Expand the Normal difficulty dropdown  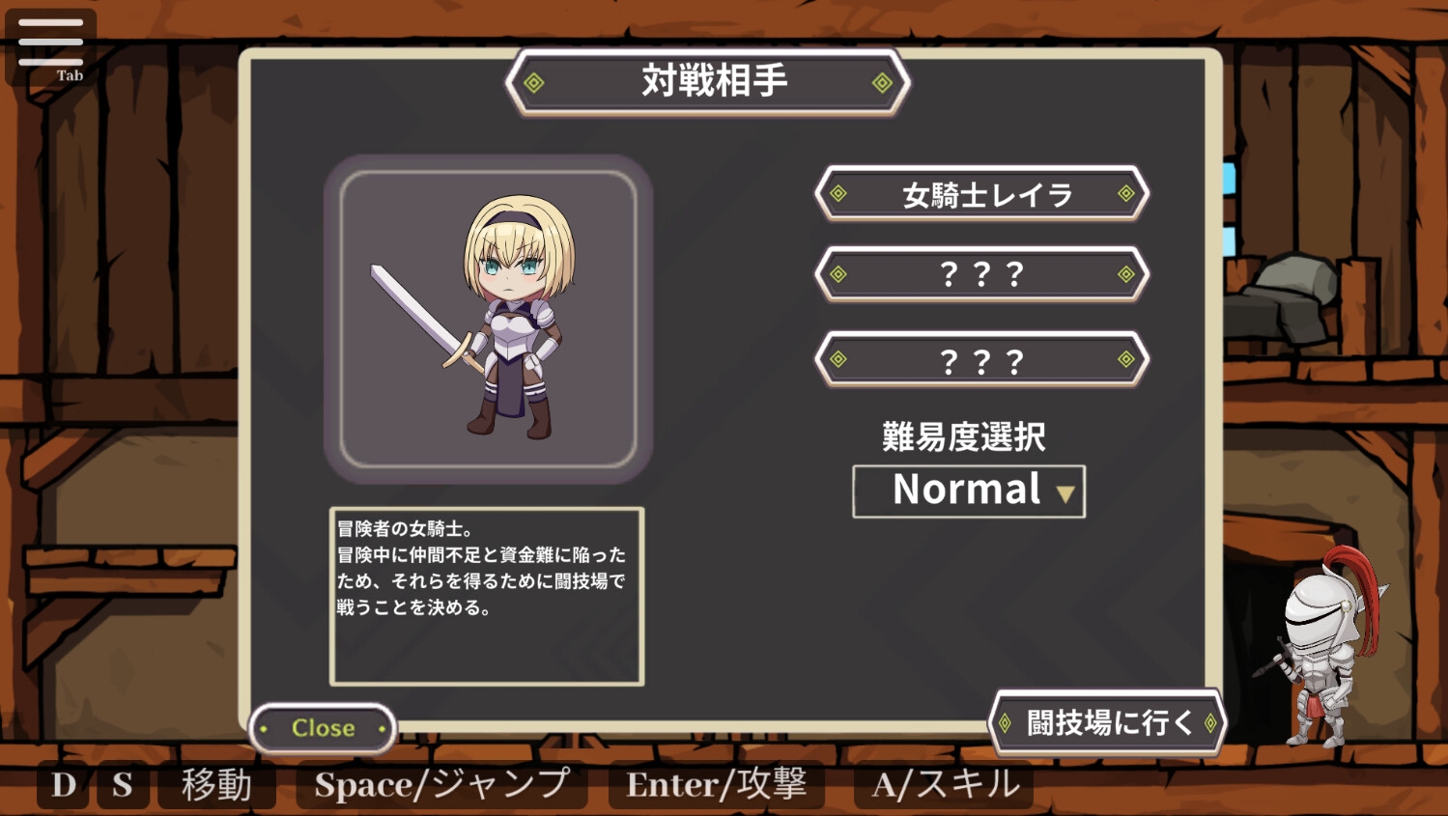click(969, 492)
